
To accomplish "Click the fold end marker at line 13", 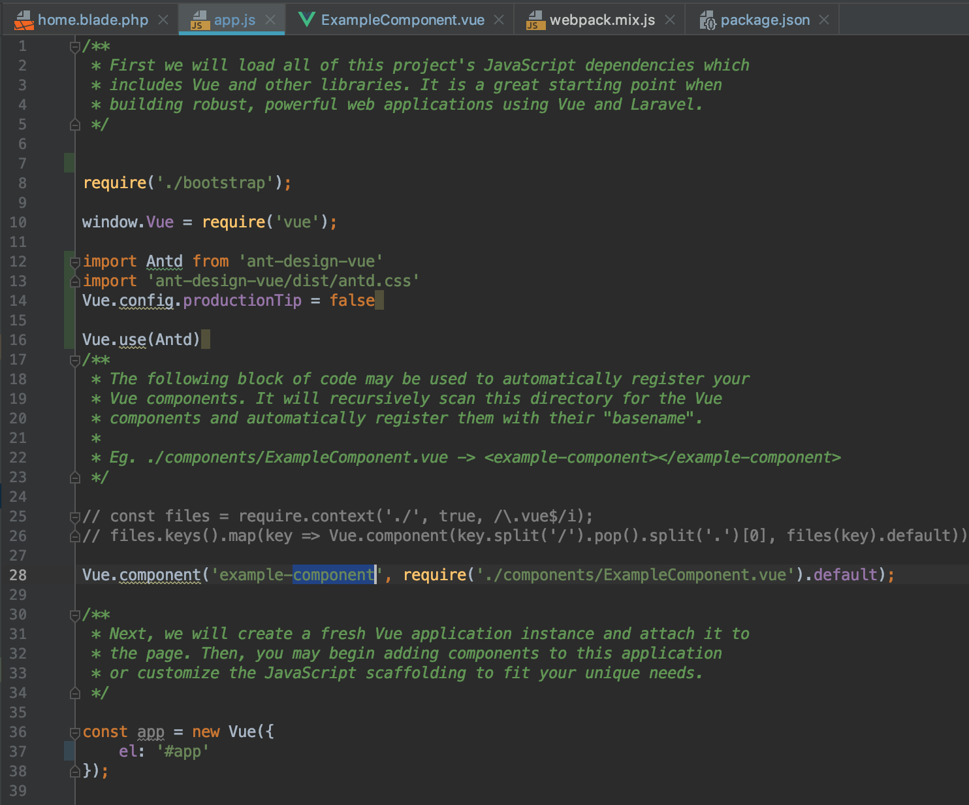I will (x=74, y=282).
